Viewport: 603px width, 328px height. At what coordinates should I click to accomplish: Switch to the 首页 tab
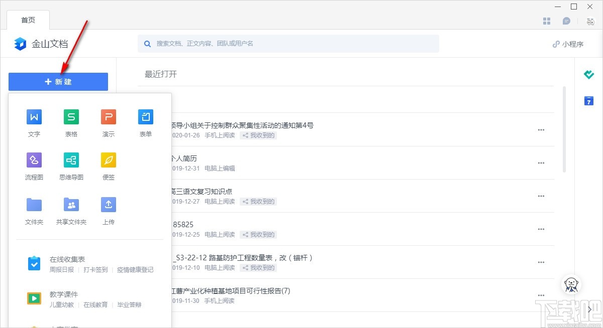(x=28, y=20)
